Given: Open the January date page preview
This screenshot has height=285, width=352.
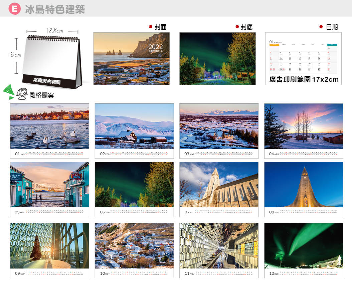Looking at the screenshot, I should pyautogui.click(x=303, y=58).
